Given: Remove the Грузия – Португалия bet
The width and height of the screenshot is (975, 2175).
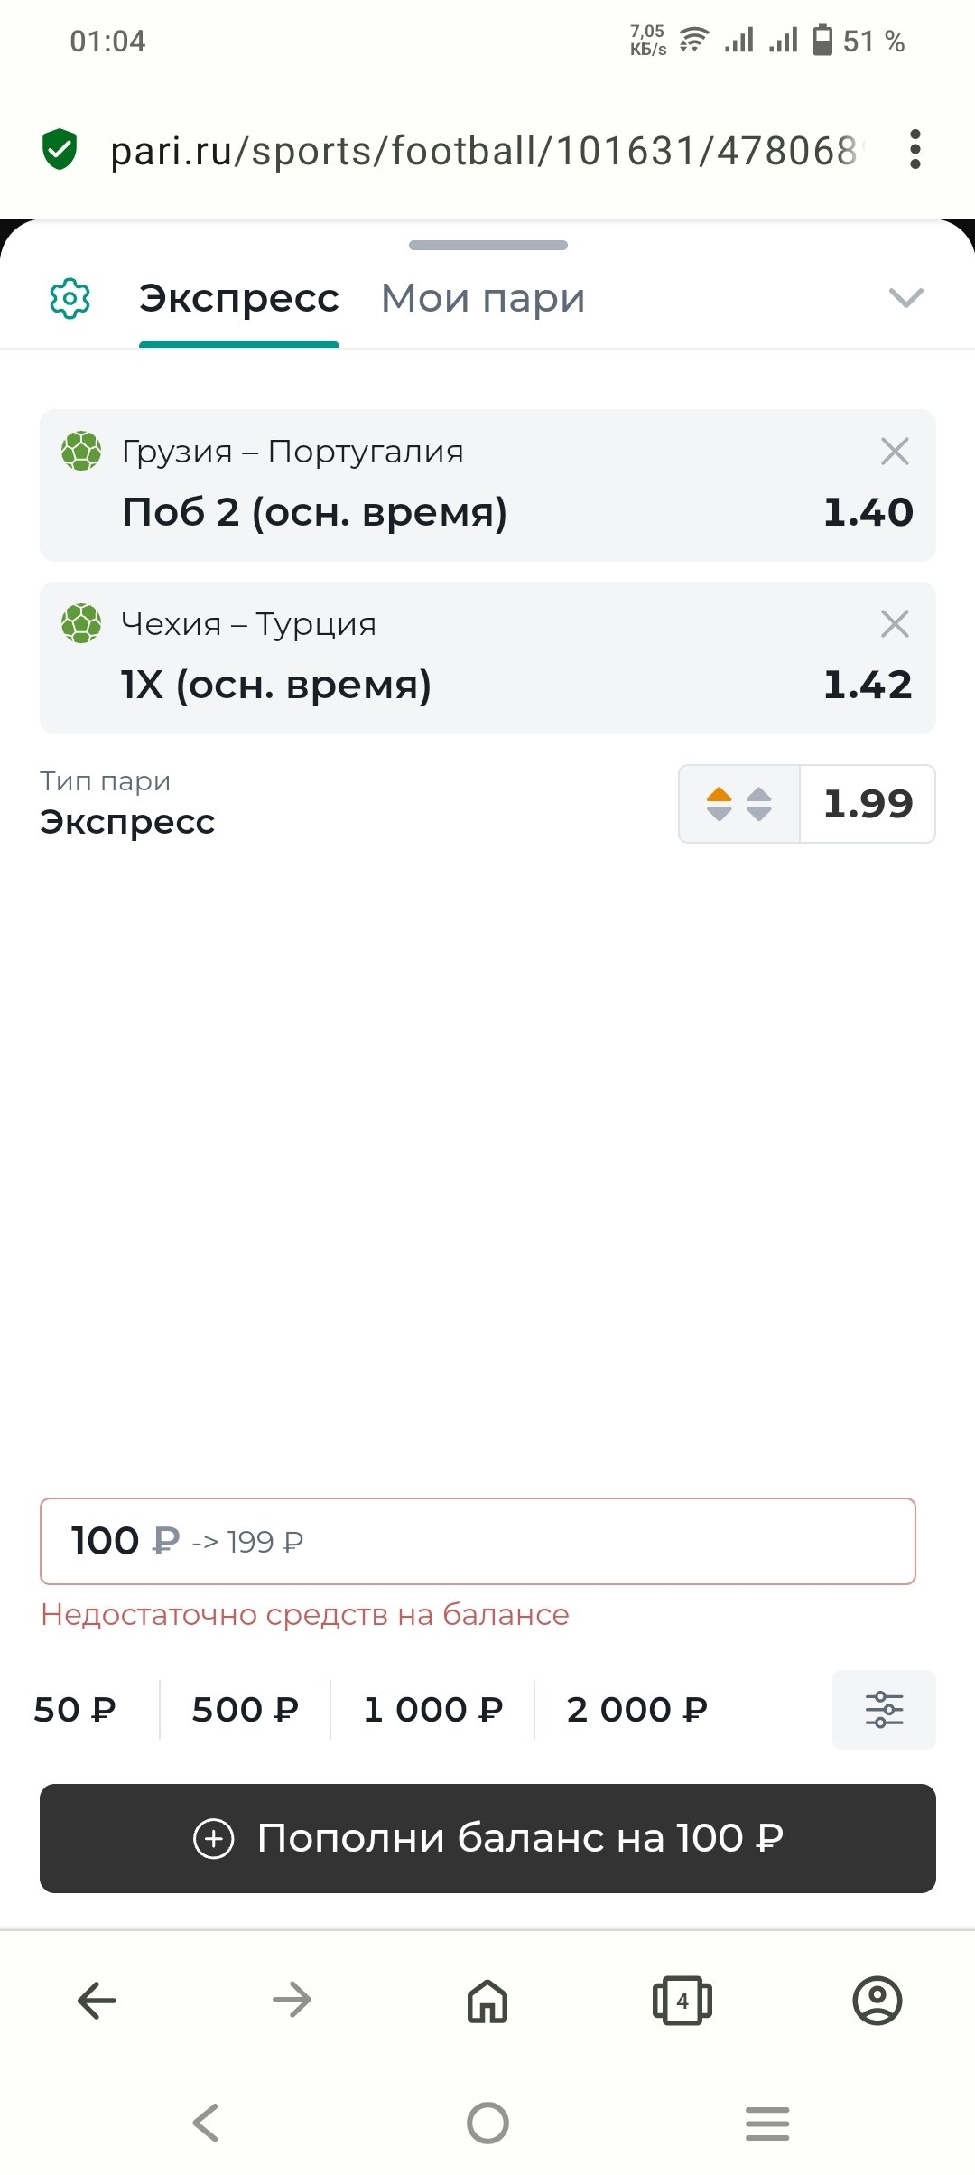Looking at the screenshot, I should click(894, 451).
